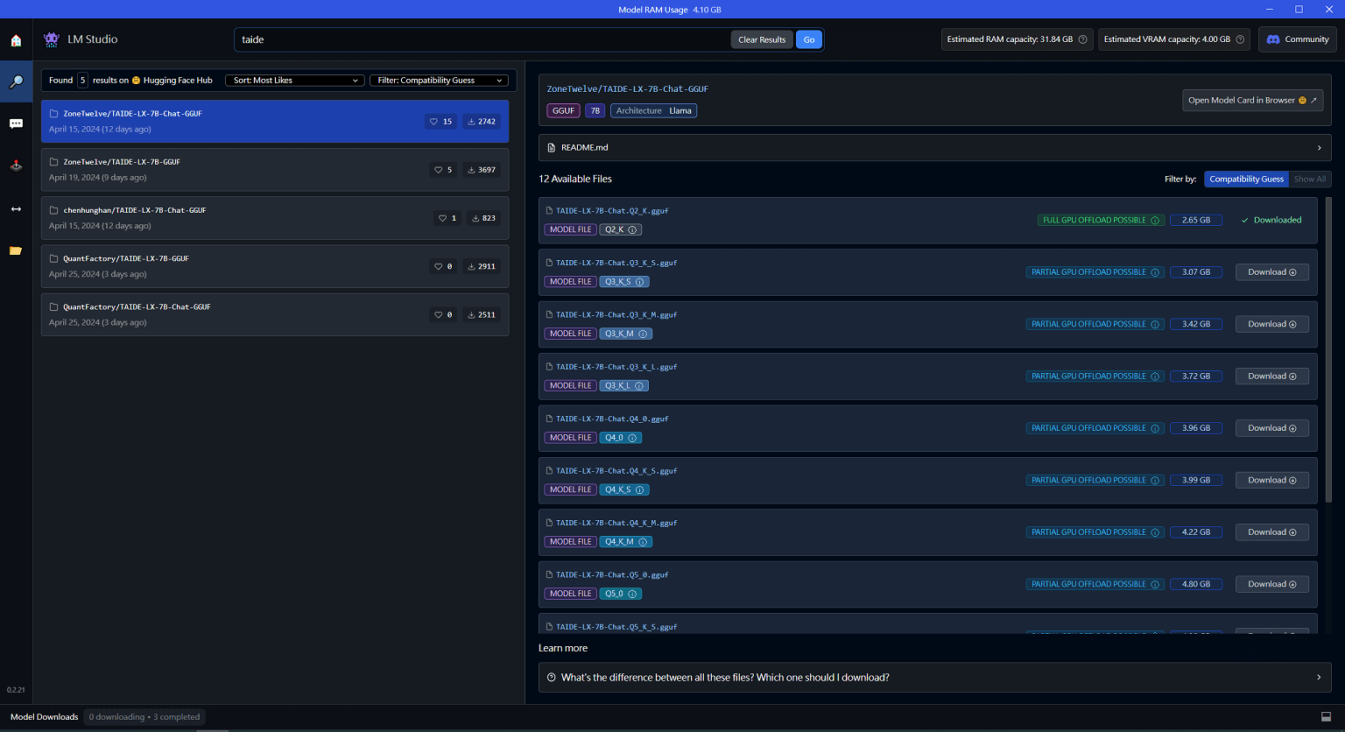Image resolution: width=1345 pixels, height=732 pixels.
Task: Expand the file differences question
Action: coord(934,678)
